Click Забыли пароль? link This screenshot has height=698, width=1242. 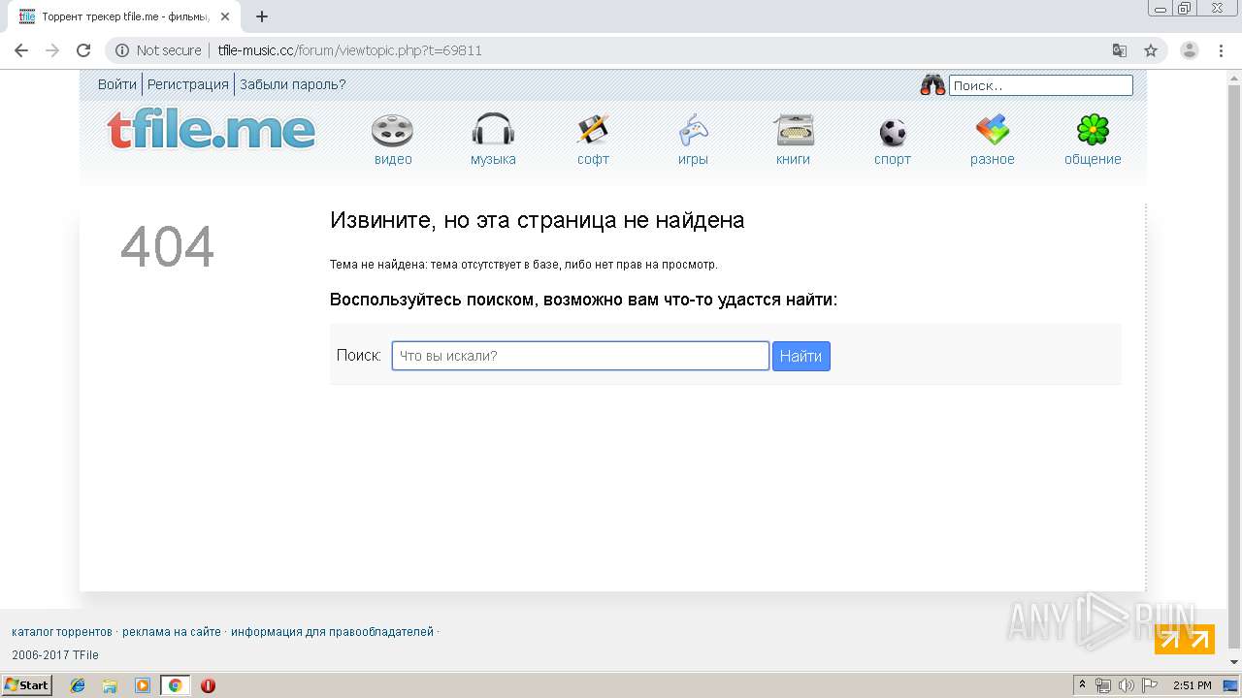293,84
